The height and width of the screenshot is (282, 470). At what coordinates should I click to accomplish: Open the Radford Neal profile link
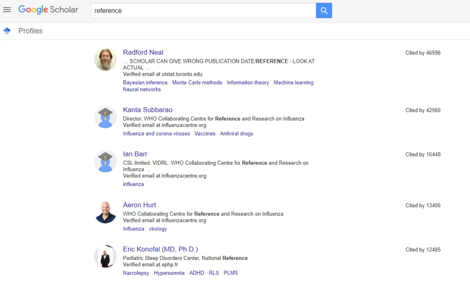point(143,52)
